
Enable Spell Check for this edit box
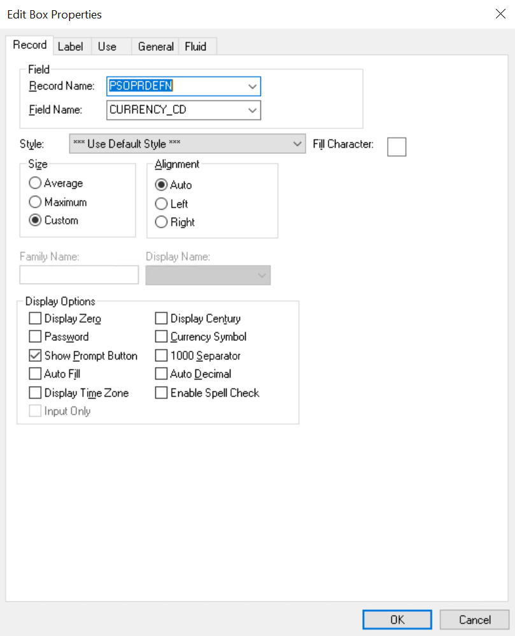[x=161, y=392]
